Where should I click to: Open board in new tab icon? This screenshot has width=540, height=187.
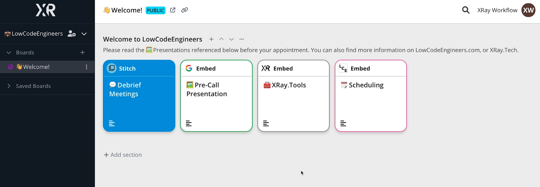click(173, 10)
